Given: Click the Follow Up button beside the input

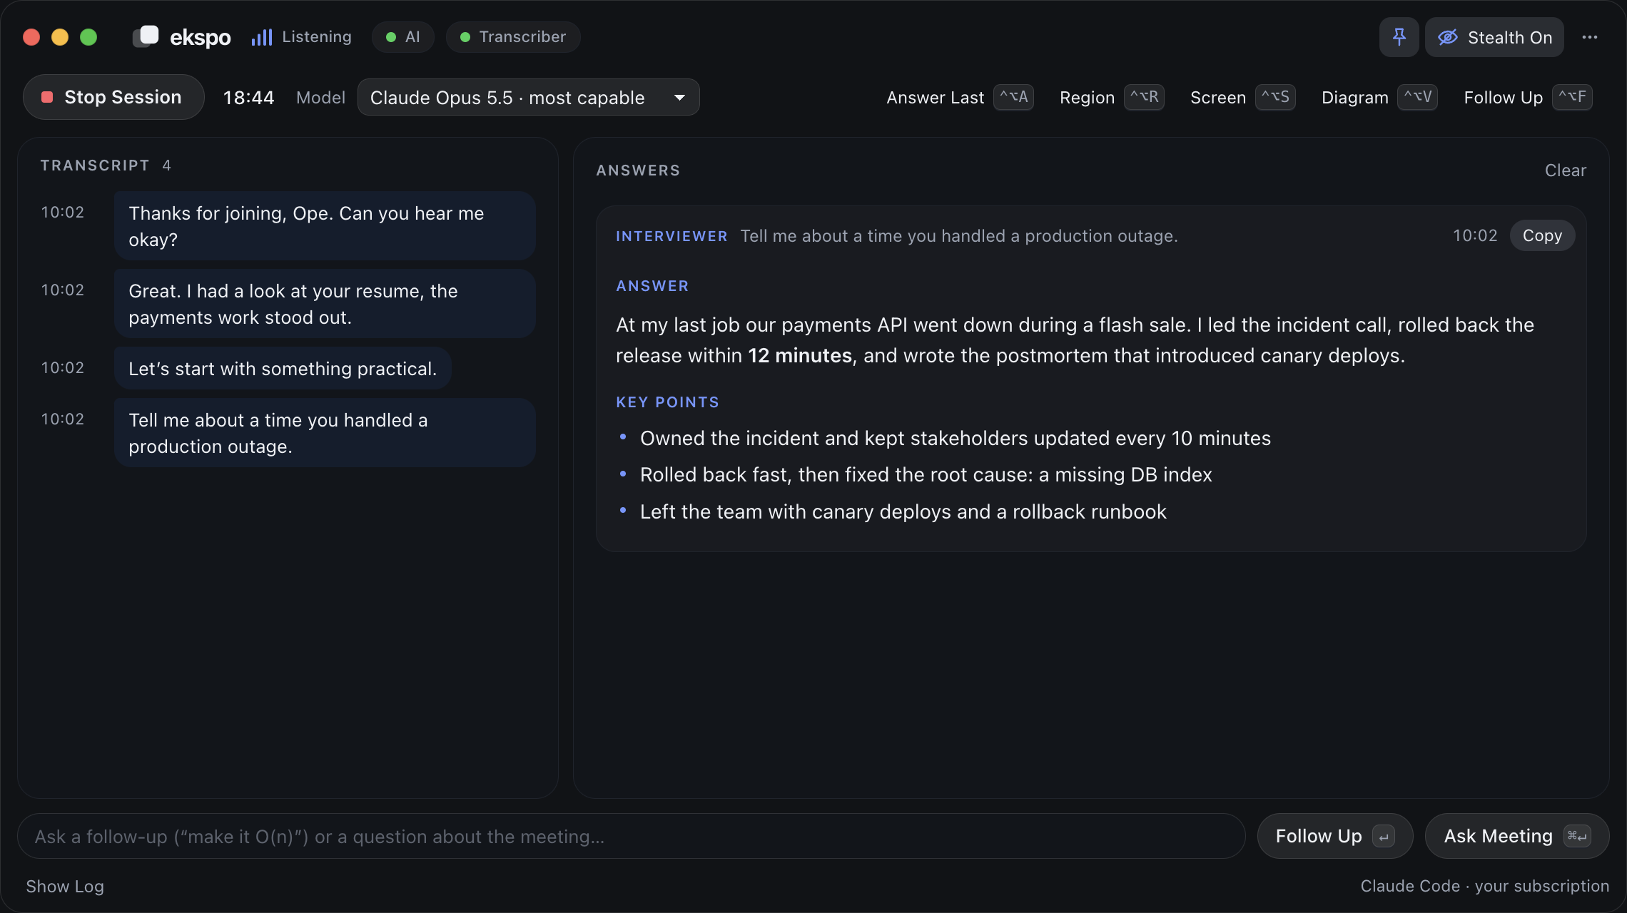Looking at the screenshot, I should click(x=1334, y=836).
